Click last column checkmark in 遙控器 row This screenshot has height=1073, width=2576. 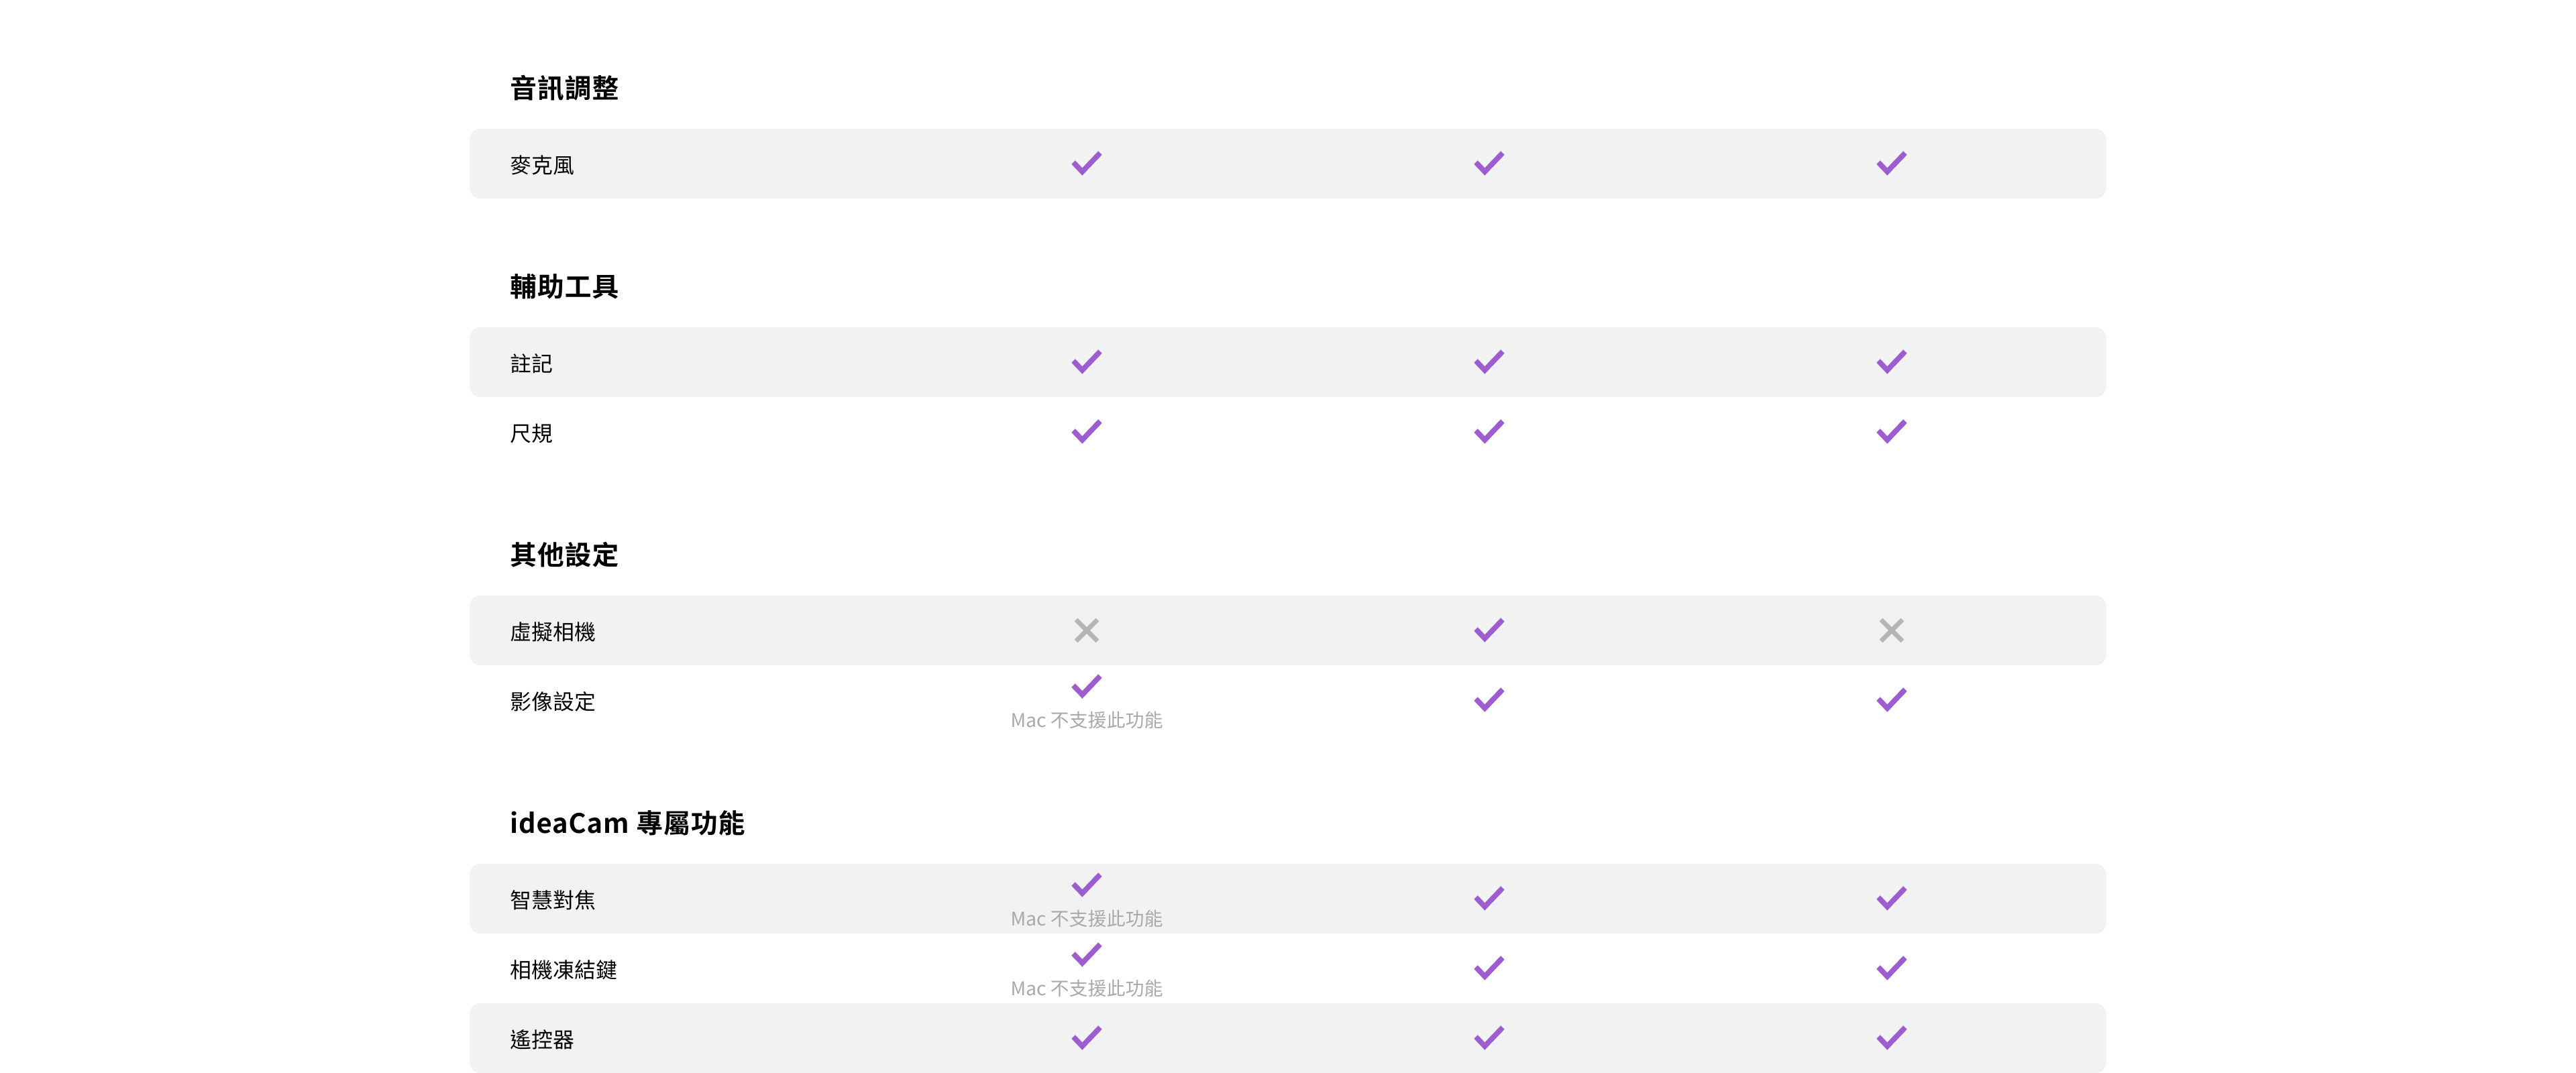click(x=1891, y=1038)
